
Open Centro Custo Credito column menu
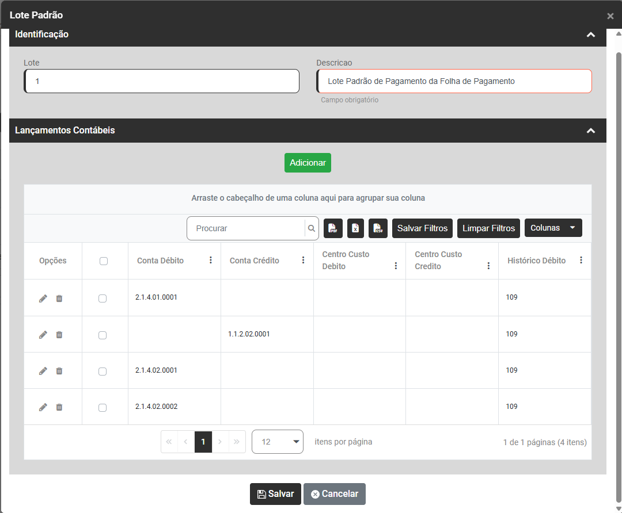click(x=488, y=266)
